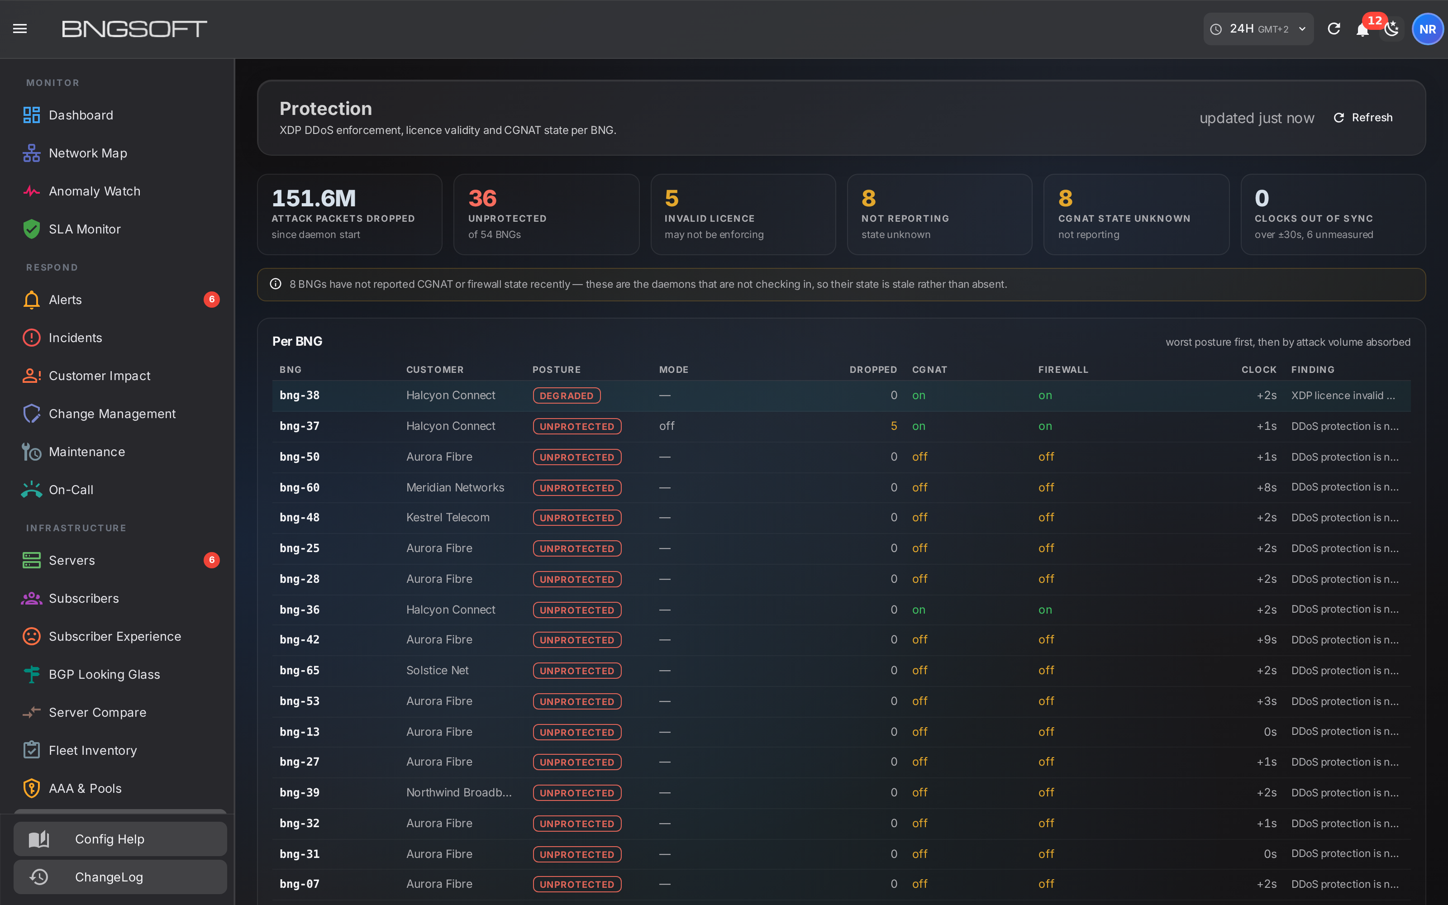Sort by the POSTURE column header
This screenshot has width=1448, height=905.
(x=557, y=370)
